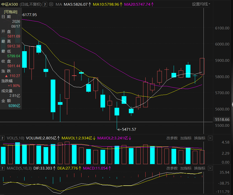Click the MA20 value label

(x=139, y=4)
